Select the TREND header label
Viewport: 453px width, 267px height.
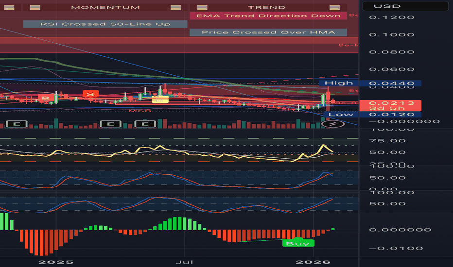click(267, 7)
